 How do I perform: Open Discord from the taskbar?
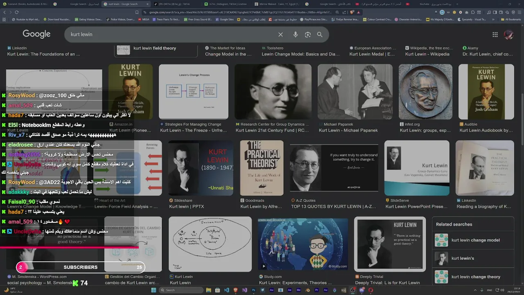point(361,290)
